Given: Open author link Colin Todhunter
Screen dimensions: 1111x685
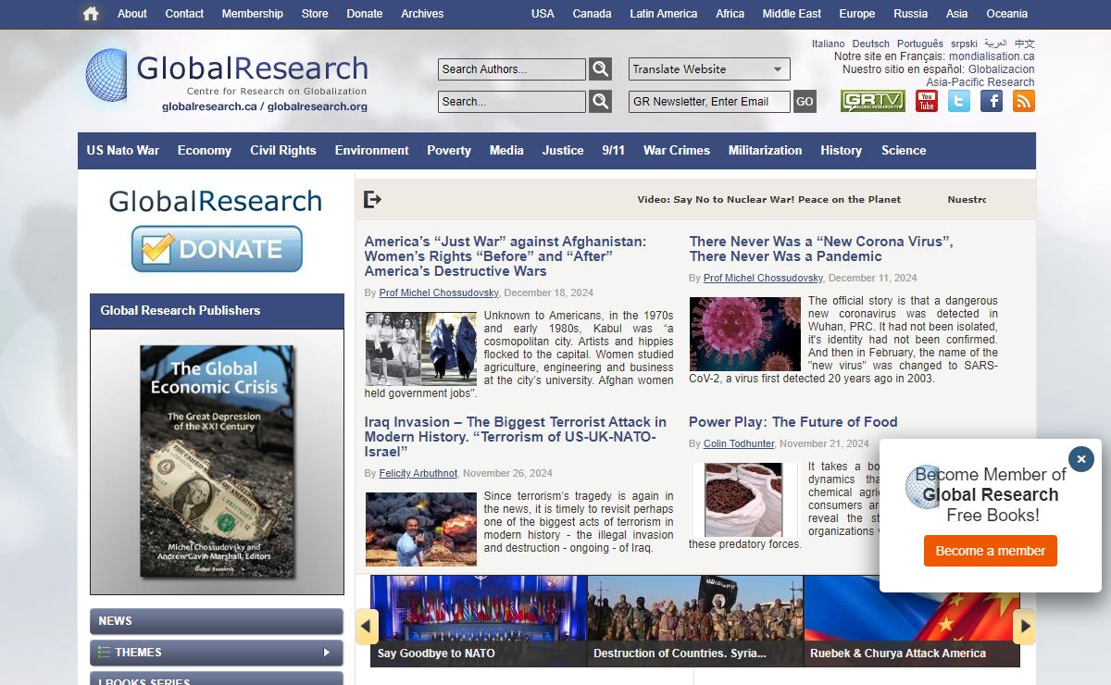Looking at the screenshot, I should [739, 444].
